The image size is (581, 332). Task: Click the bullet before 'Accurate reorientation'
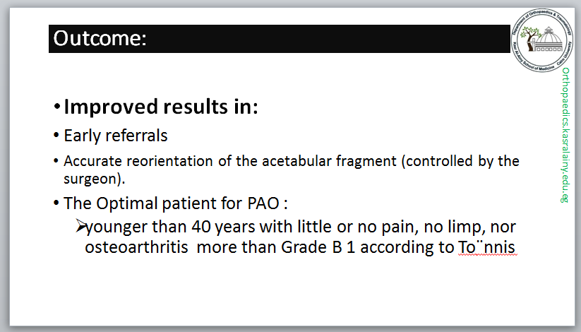[56, 161]
